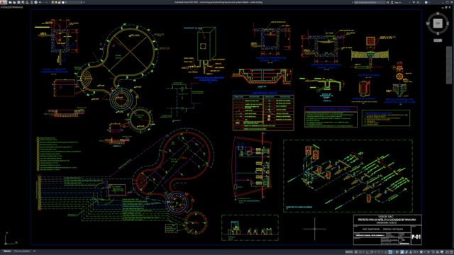The height and width of the screenshot is (255, 454).
Task: Click the Sign In button
Action: pyautogui.click(x=397, y=2)
